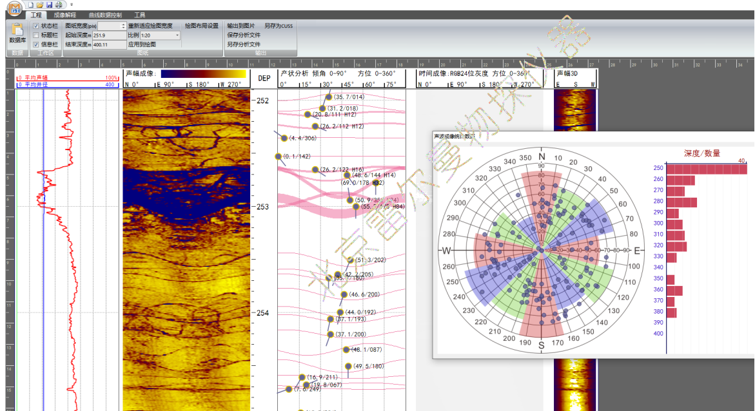Open a file using the folder icon
Image resolution: width=755 pixels, height=411 pixels.
tap(40, 5)
